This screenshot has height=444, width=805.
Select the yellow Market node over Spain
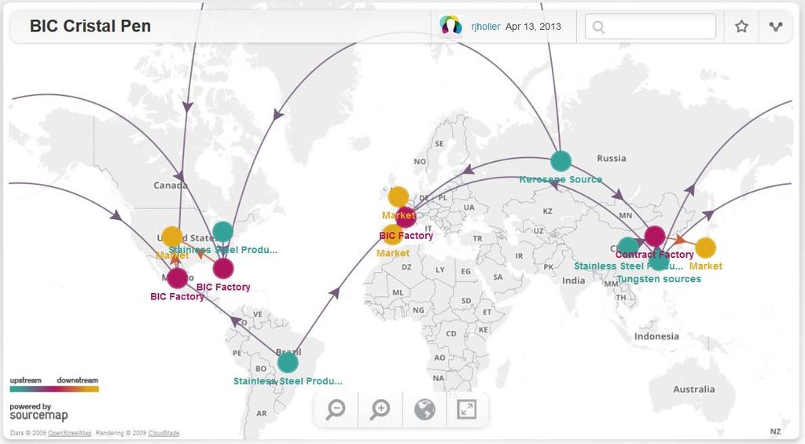point(392,234)
